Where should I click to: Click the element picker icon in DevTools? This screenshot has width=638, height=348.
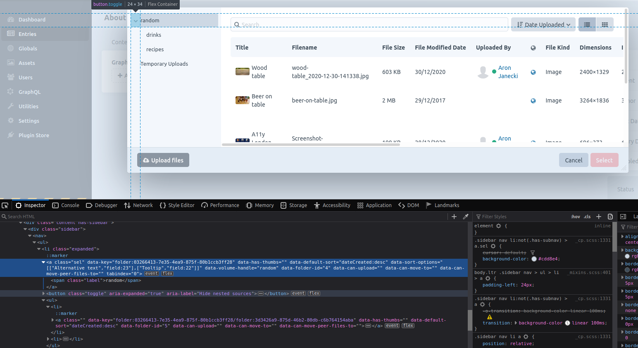pos(5,205)
